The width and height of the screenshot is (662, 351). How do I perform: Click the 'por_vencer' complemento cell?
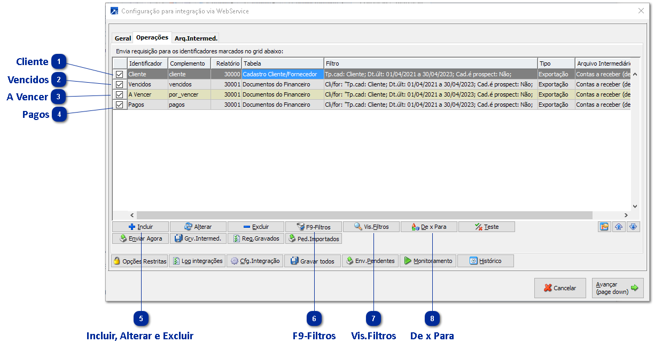tap(189, 94)
